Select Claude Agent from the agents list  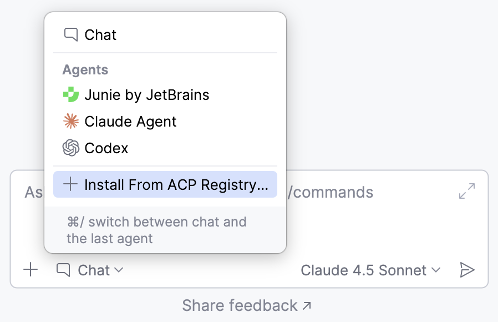point(130,121)
